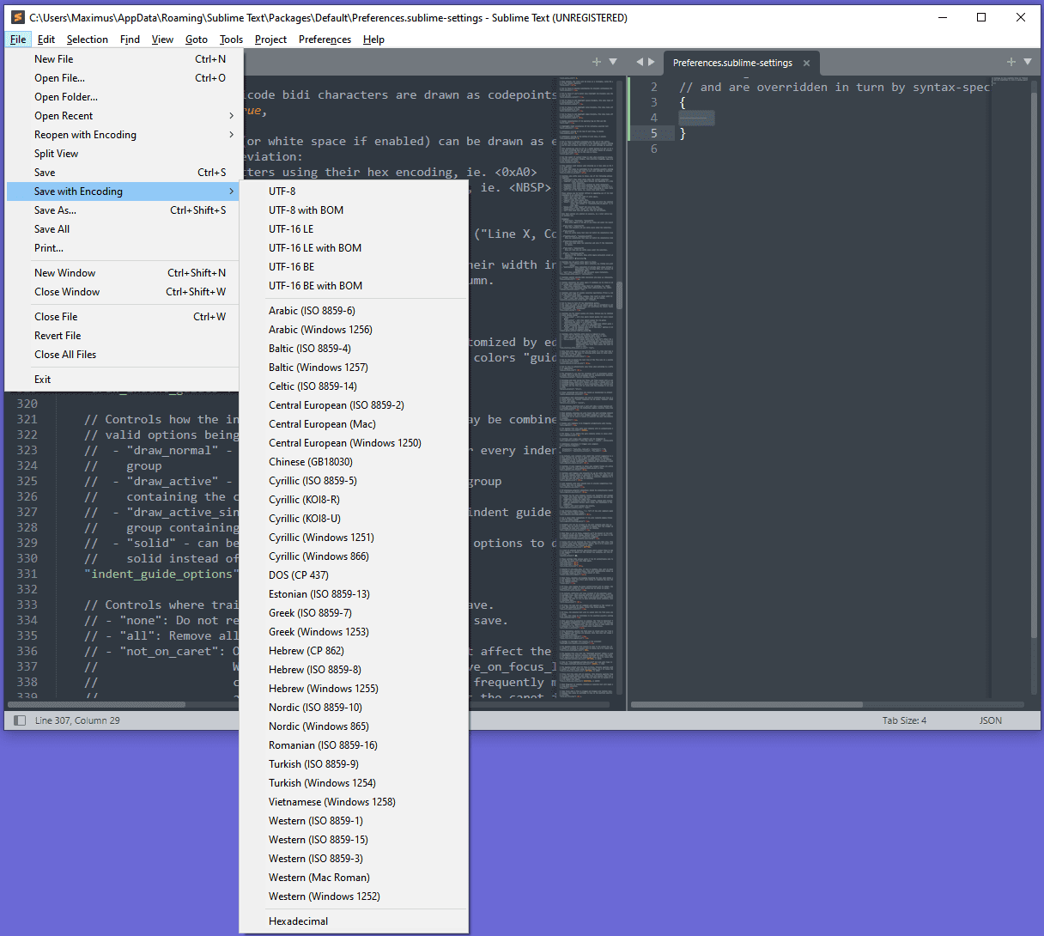The image size is (1044, 936).
Task: Select UTF-8 encoding
Action: (354, 191)
